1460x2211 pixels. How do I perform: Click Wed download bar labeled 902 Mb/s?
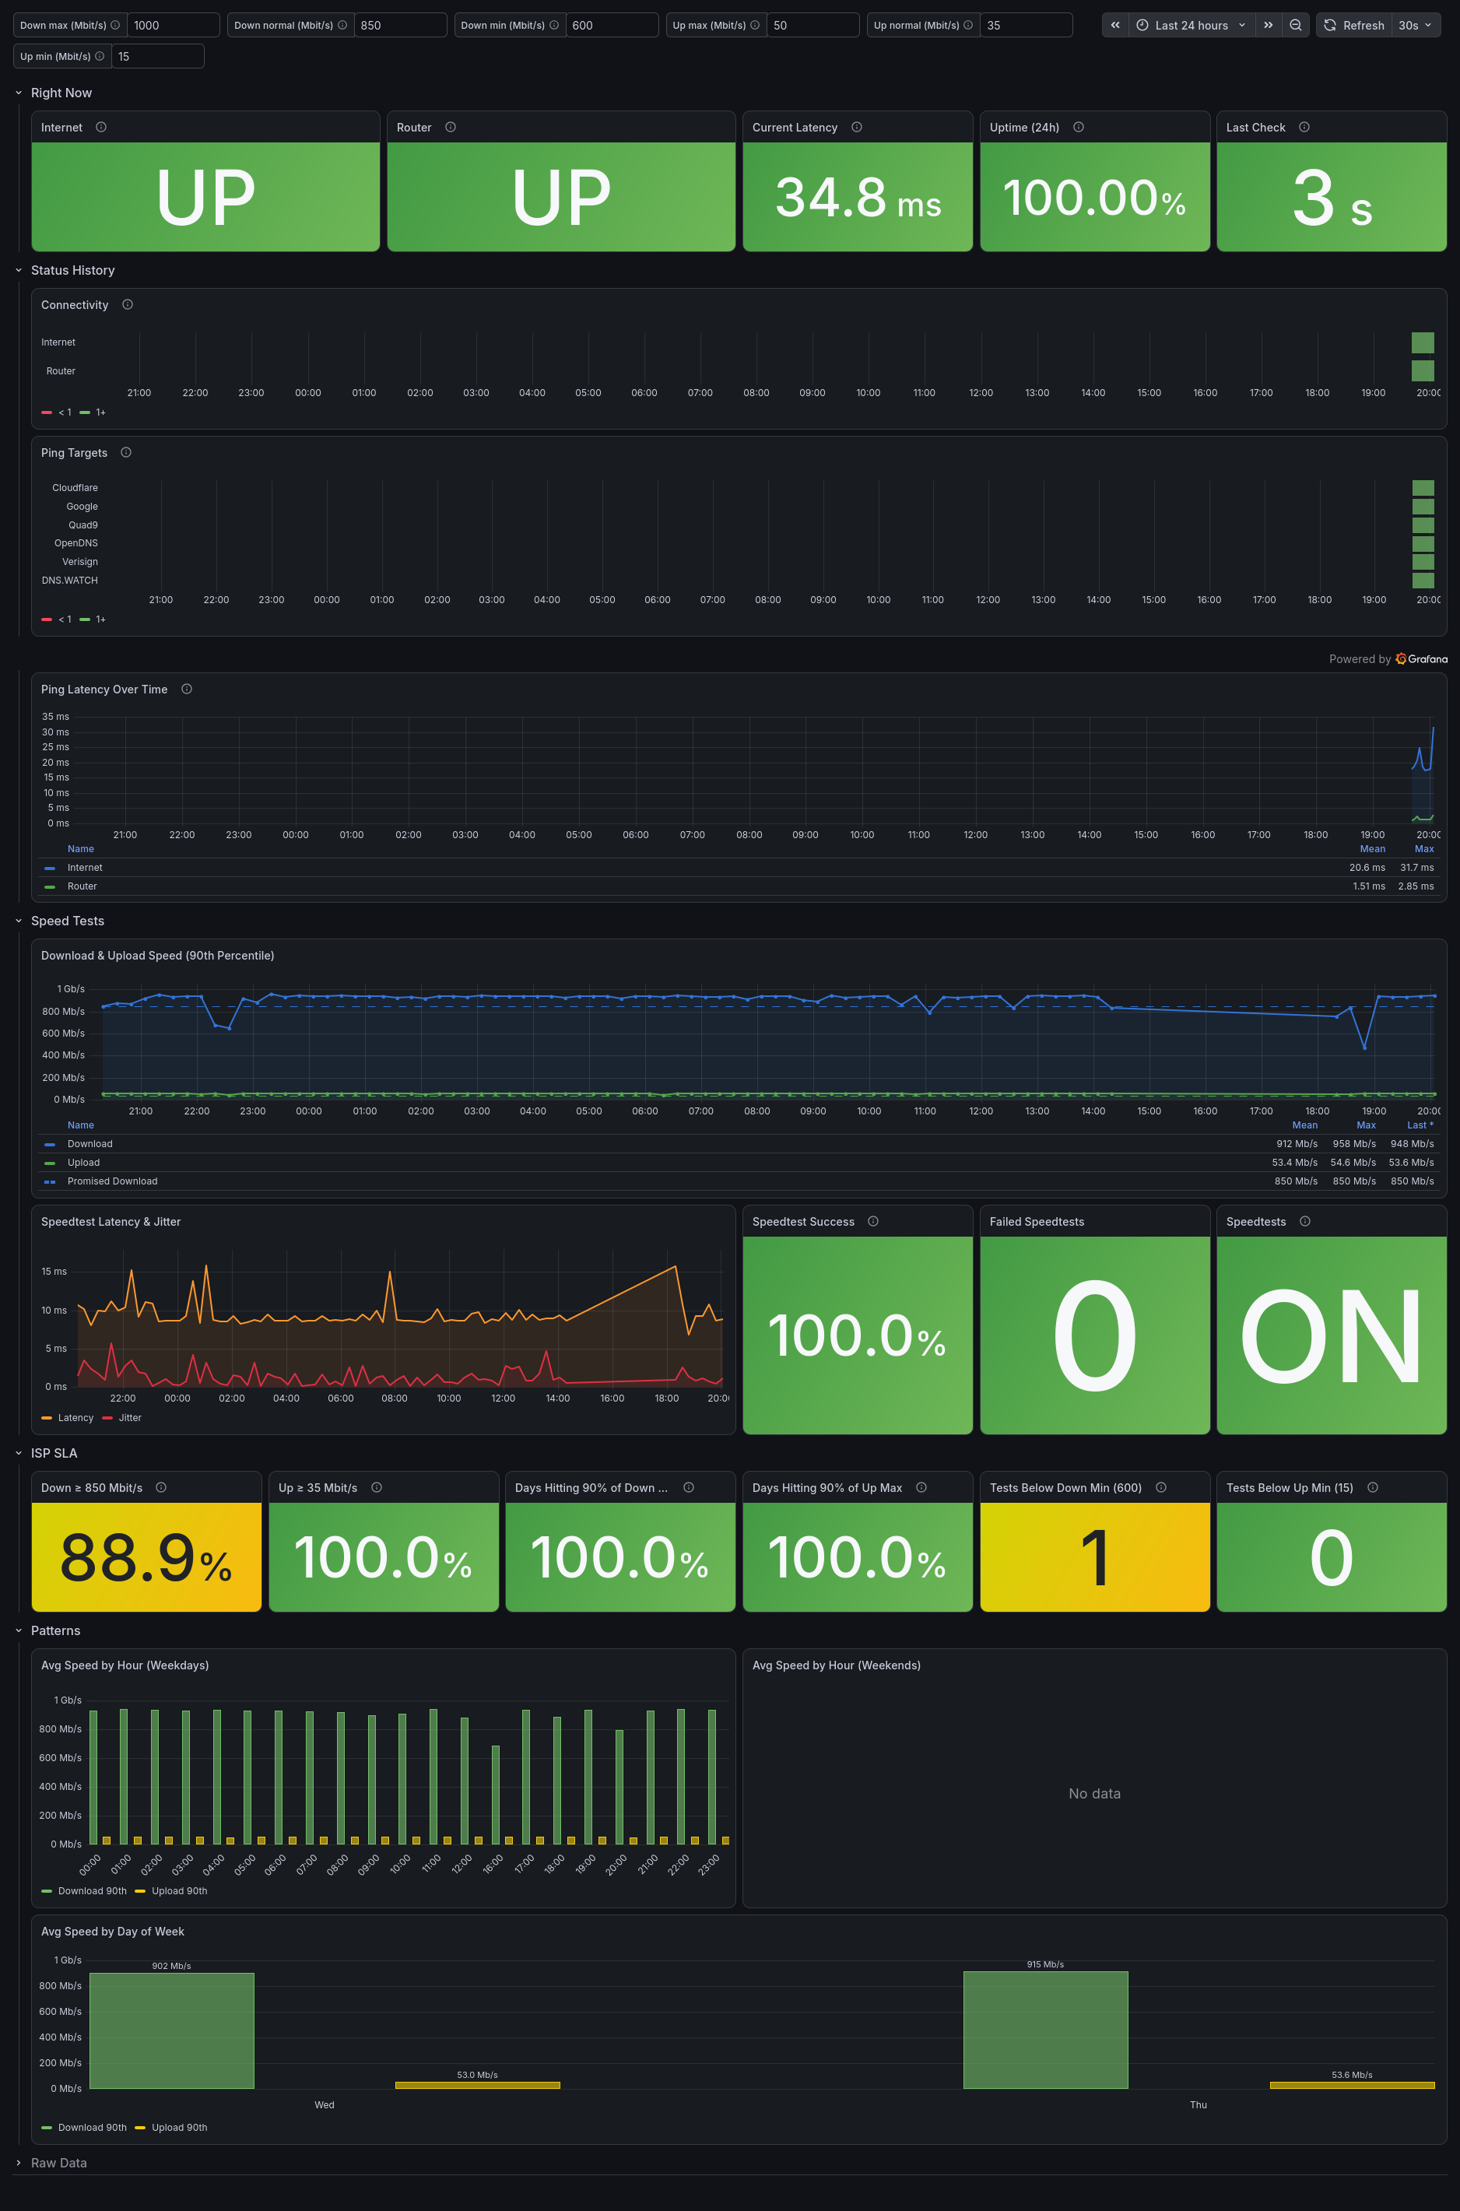171,2030
